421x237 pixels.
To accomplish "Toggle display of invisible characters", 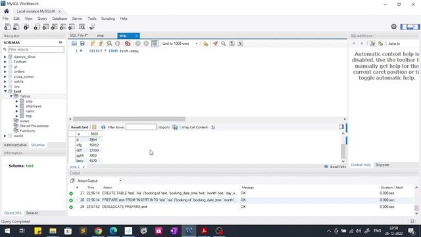I will tap(232, 43).
